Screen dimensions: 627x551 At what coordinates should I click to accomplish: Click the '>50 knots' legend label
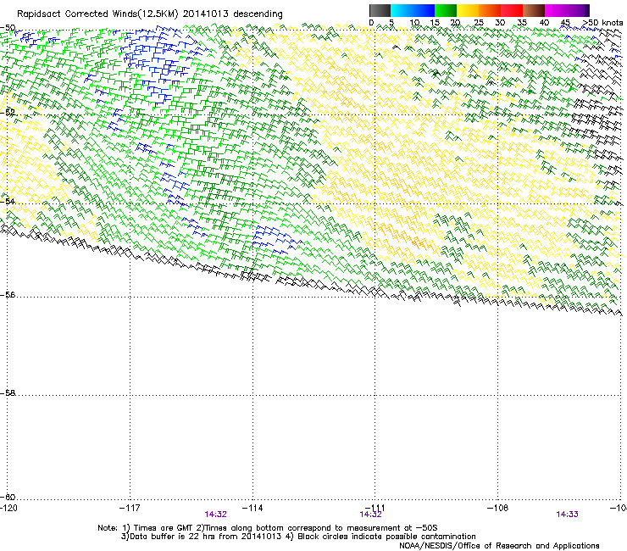coord(602,23)
